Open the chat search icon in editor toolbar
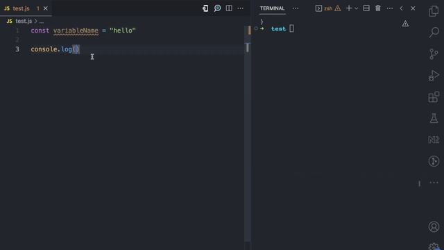The height and width of the screenshot is (250, 444). tap(217, 8)
